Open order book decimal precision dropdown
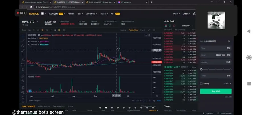Screen dimensions: 256x115 coord(187,26)
